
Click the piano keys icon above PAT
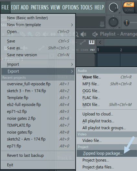click(x=92, y=42)
